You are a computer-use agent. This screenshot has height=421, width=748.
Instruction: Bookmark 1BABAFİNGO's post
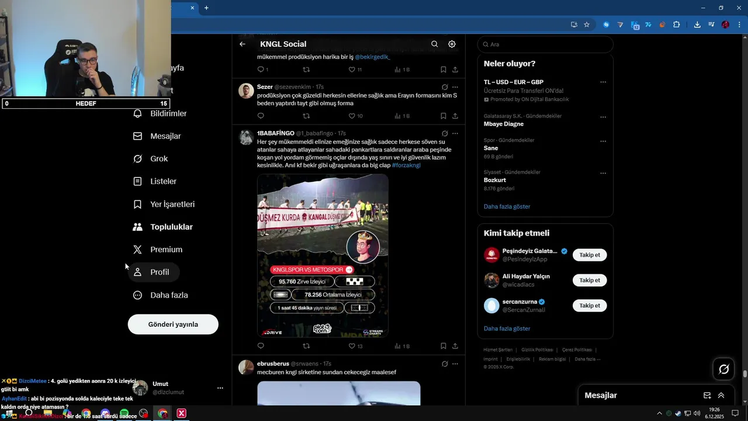coord(444,346)
